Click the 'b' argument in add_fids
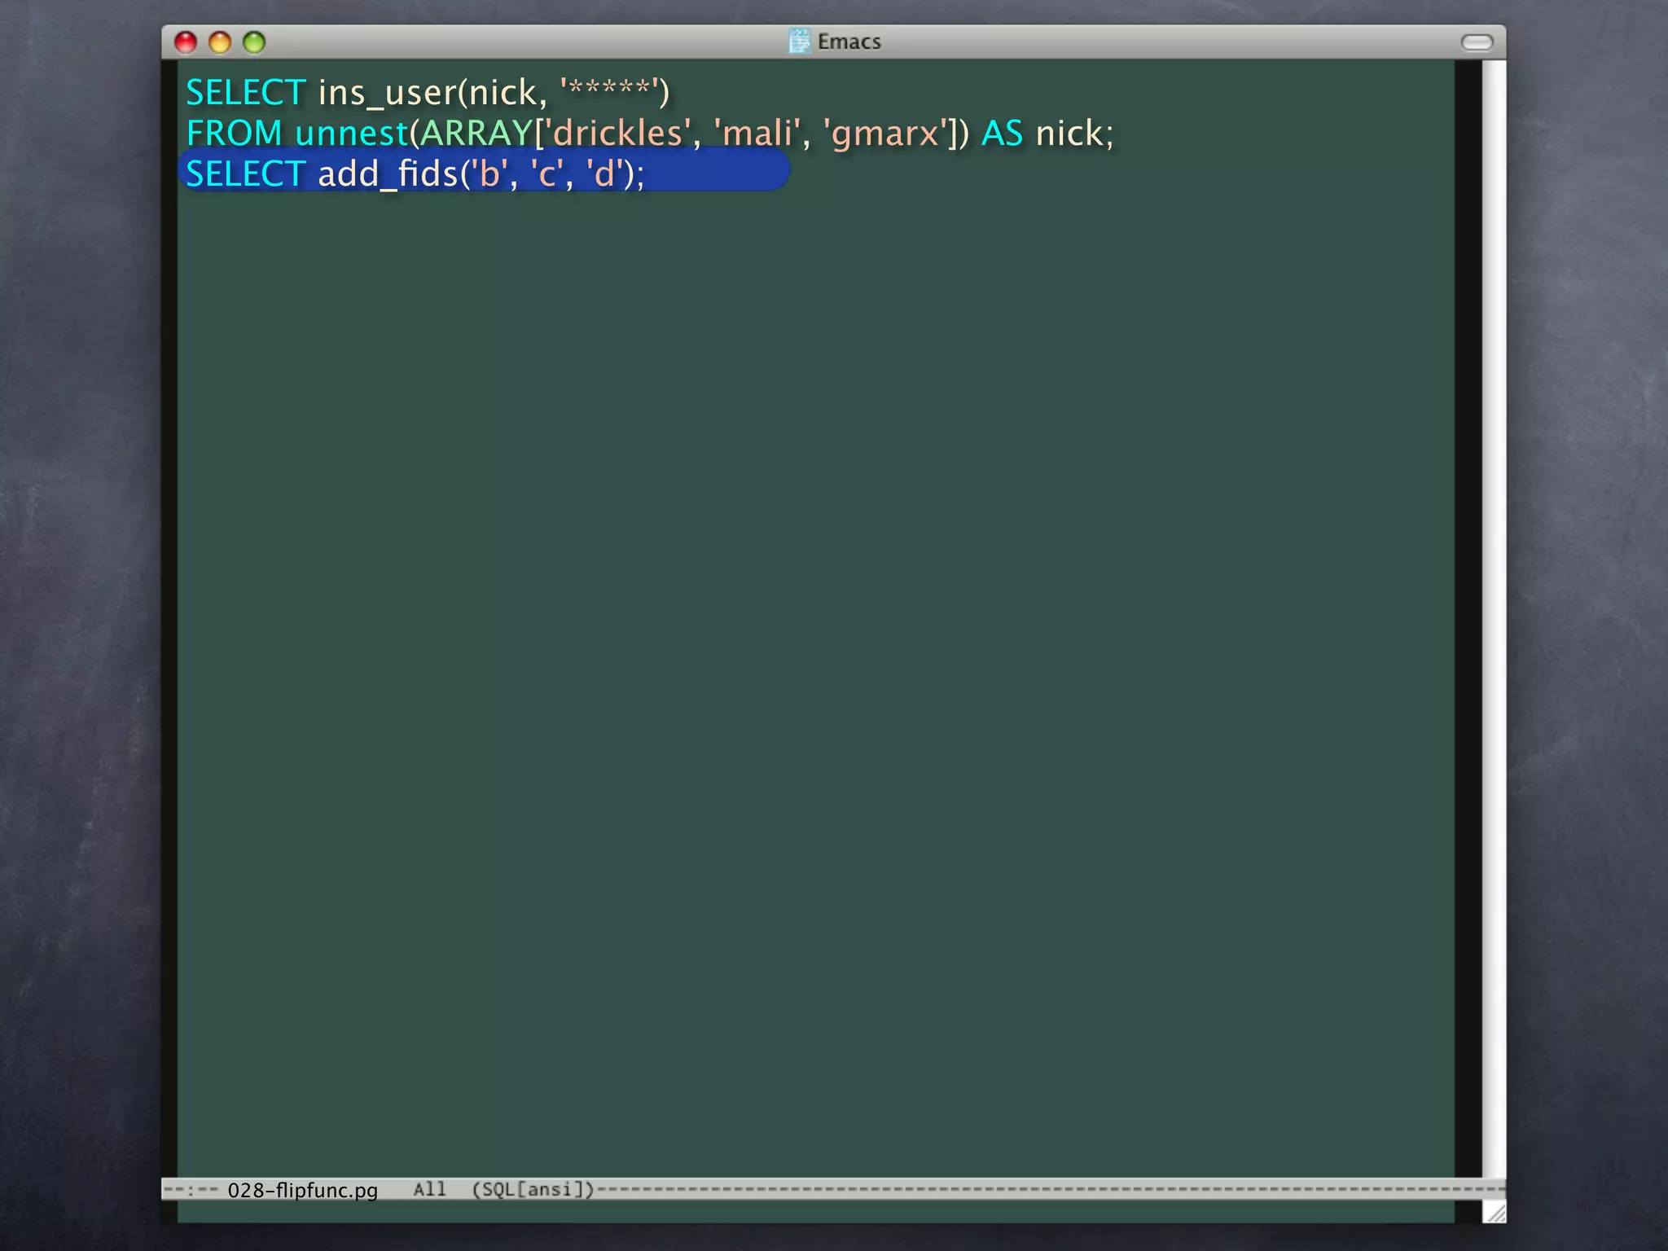Image resolution: width=1668 pixels, height=1251 pixels. [x=489, y=174]
